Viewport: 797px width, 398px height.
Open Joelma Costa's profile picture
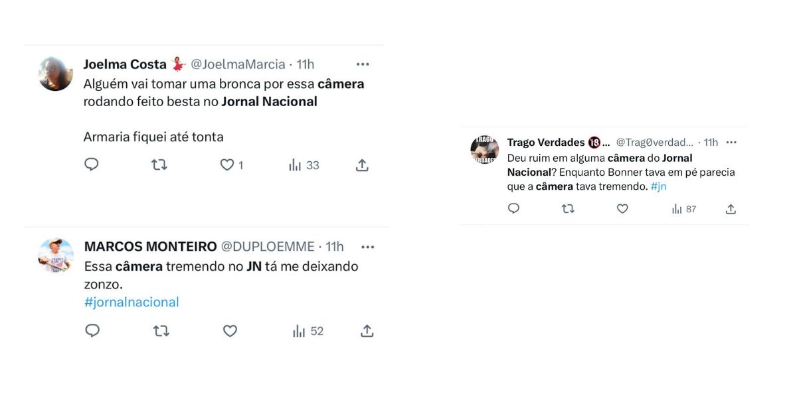tap(56, 74)
